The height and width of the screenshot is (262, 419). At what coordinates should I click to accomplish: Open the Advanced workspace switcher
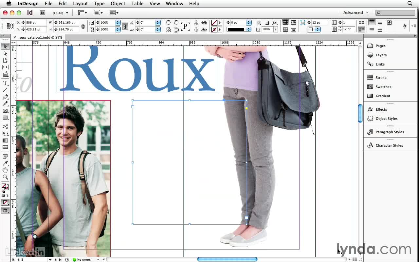(x=355, y=13)
